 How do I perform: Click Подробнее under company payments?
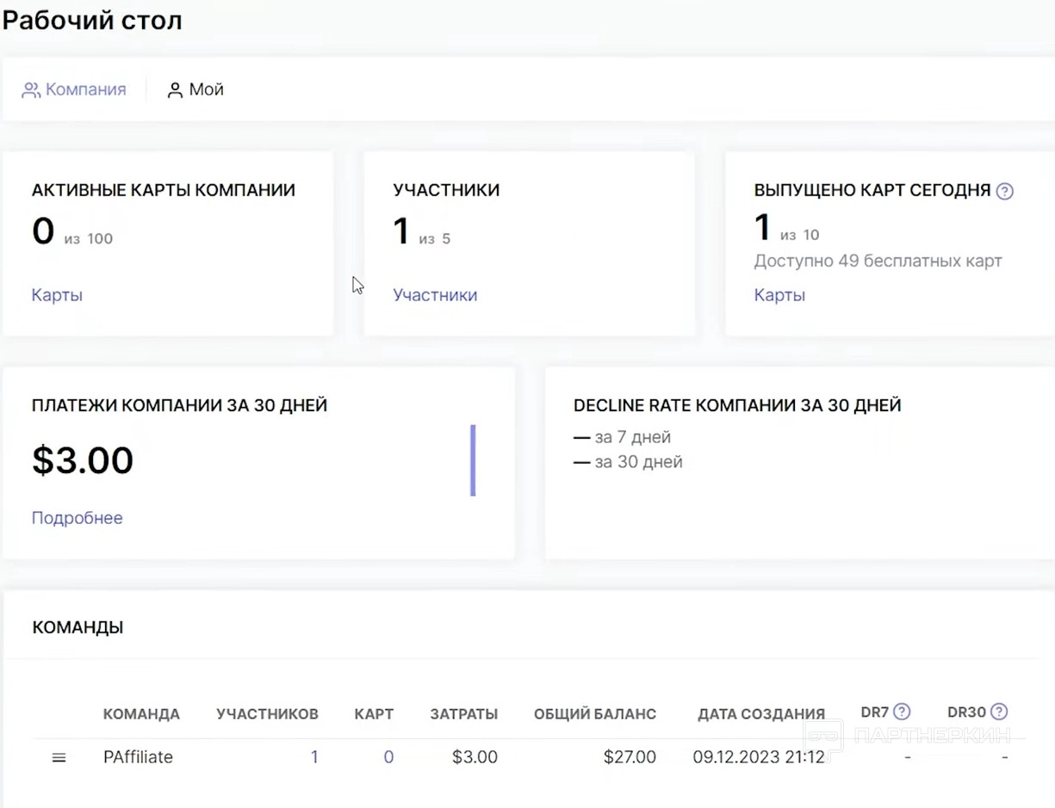(77, 518)
